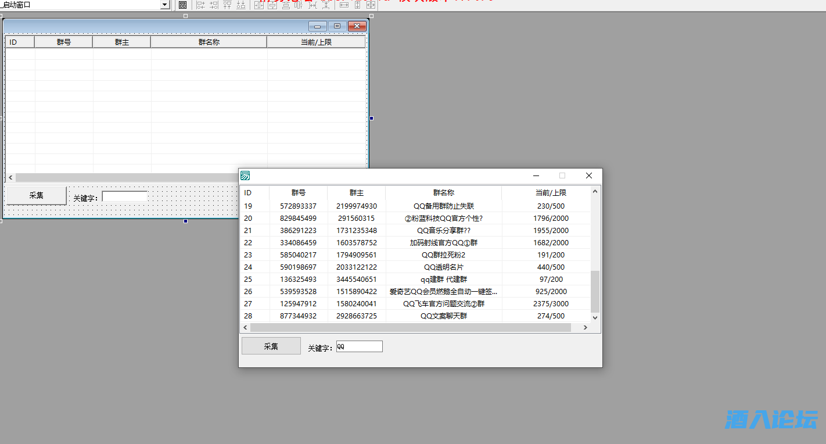
Task: Select the row for QQ音乐分享群
Action: point(444,231)
